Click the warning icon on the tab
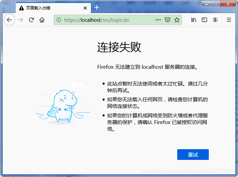 [21, 8]
